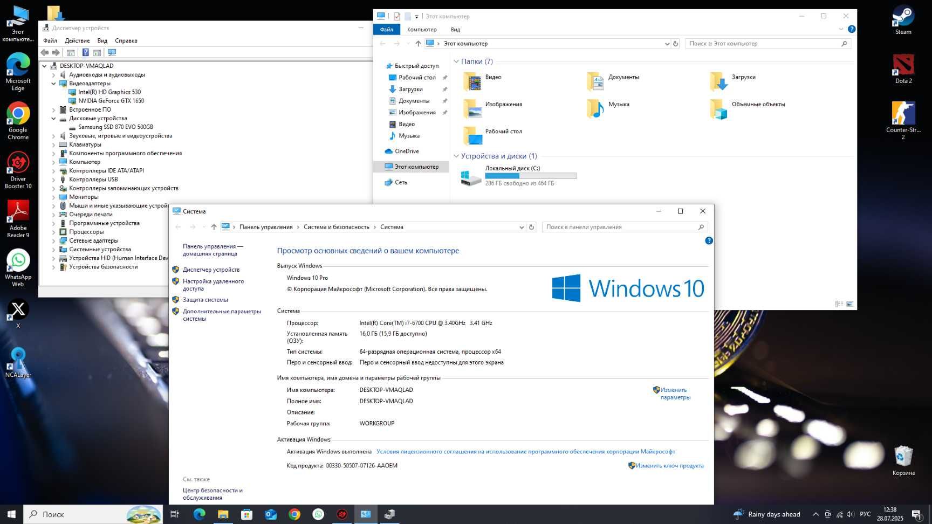932x524 pixels.
Task: Collapse Устройства и диски group
Action: pyautogui.click(x=456, y=156)
